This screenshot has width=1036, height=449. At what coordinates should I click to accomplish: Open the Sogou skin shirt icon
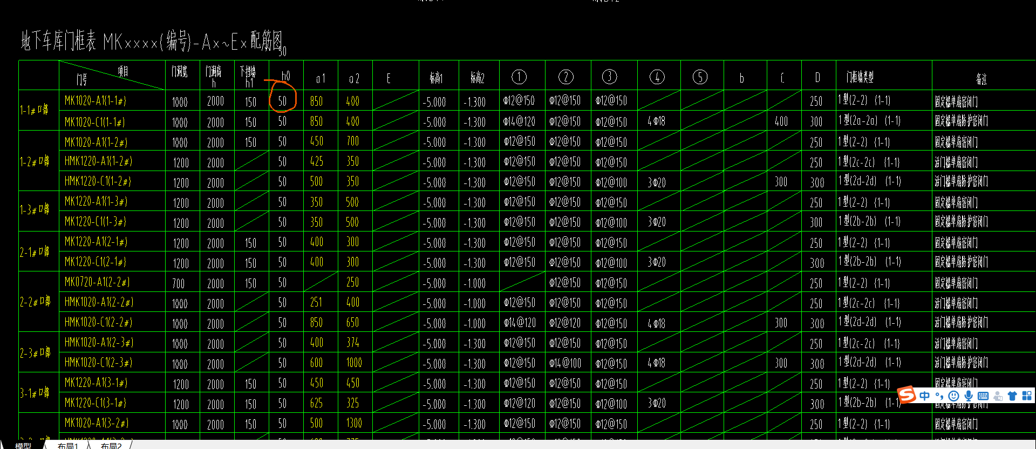[x=1012, y=396]
